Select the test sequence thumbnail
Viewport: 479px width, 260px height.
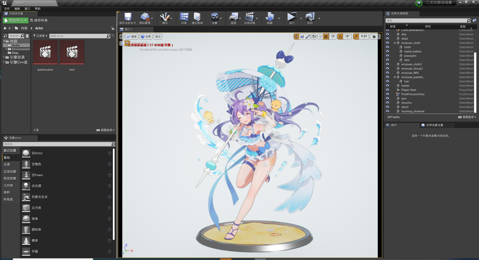(x=72, y=52)
